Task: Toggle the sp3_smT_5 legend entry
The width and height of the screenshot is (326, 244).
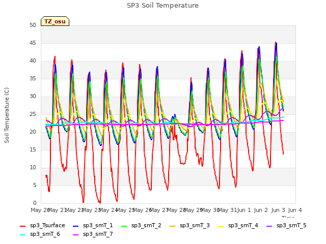Action: tap(286, 226)
